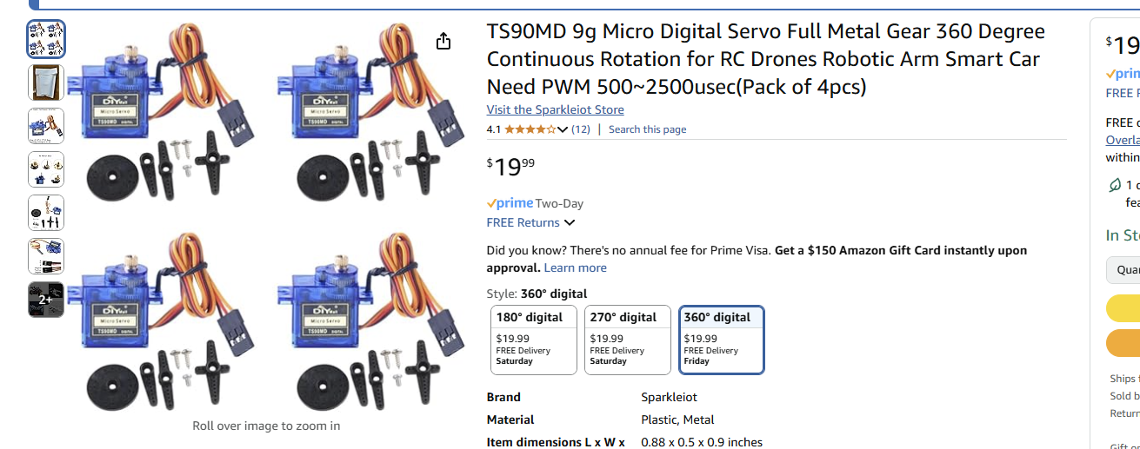Click the yellow Add to Cart button
This screenshot has height=449, width=1140.
tap(1123, 308)
